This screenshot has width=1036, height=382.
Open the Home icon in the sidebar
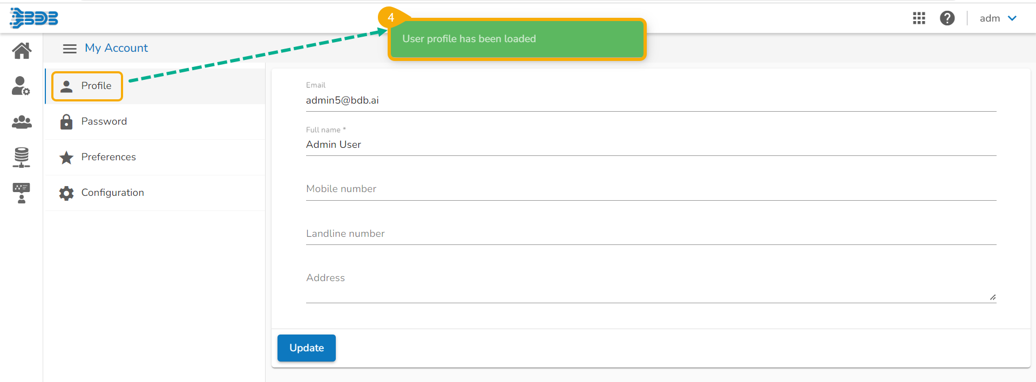click(22, 51)
